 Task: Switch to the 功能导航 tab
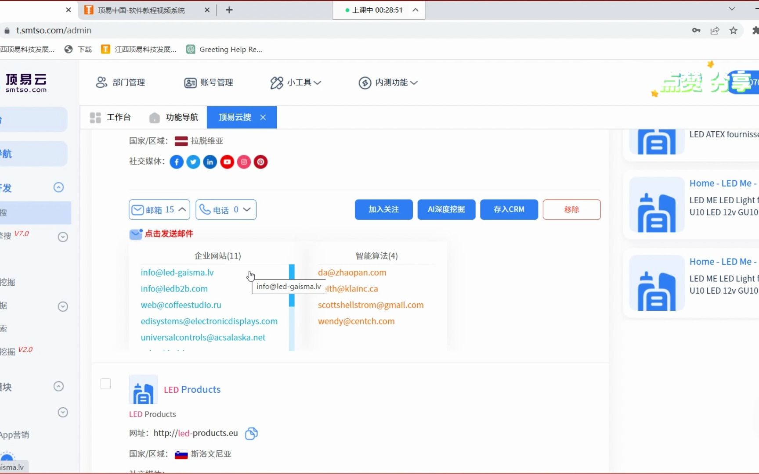pyautogui.click(x=174, y=117)
